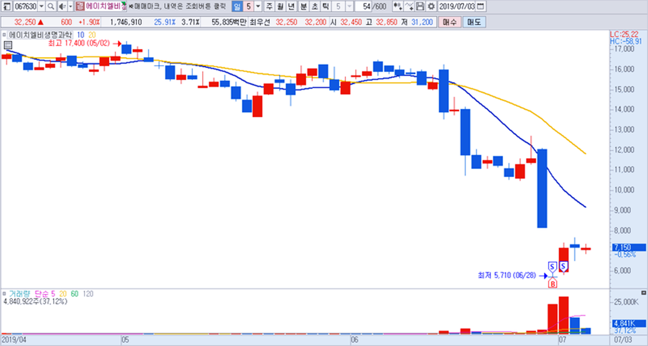
Task: Click the 최우선 best quote label
Action: [259, 22]
